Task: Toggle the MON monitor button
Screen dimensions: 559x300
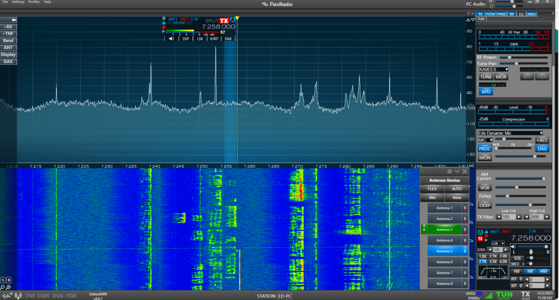Action: pos(485,157)
